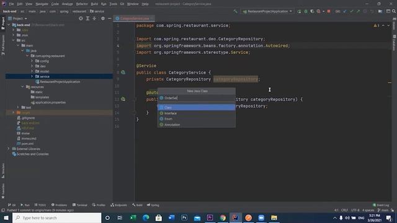Open the Event Log

click(381, 205)
